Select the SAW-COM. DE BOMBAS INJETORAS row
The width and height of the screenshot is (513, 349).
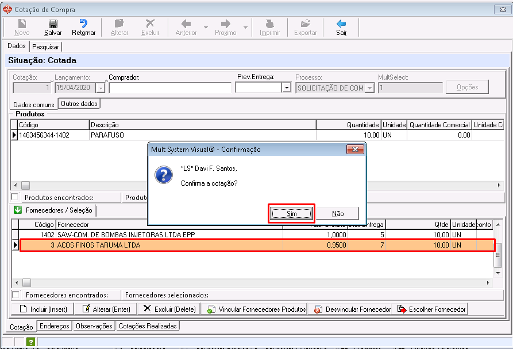point(257,234)
